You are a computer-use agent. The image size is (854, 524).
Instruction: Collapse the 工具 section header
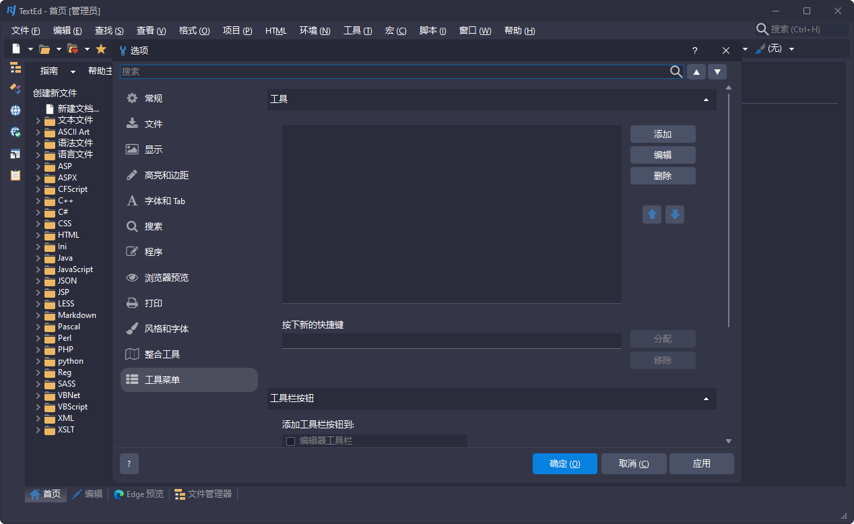click(706, 100)
